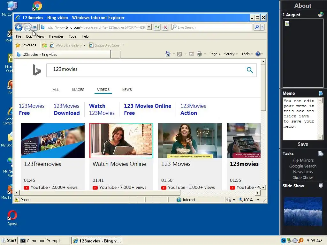Click Add to Favorites Bar icon

[x=44, y=45]
